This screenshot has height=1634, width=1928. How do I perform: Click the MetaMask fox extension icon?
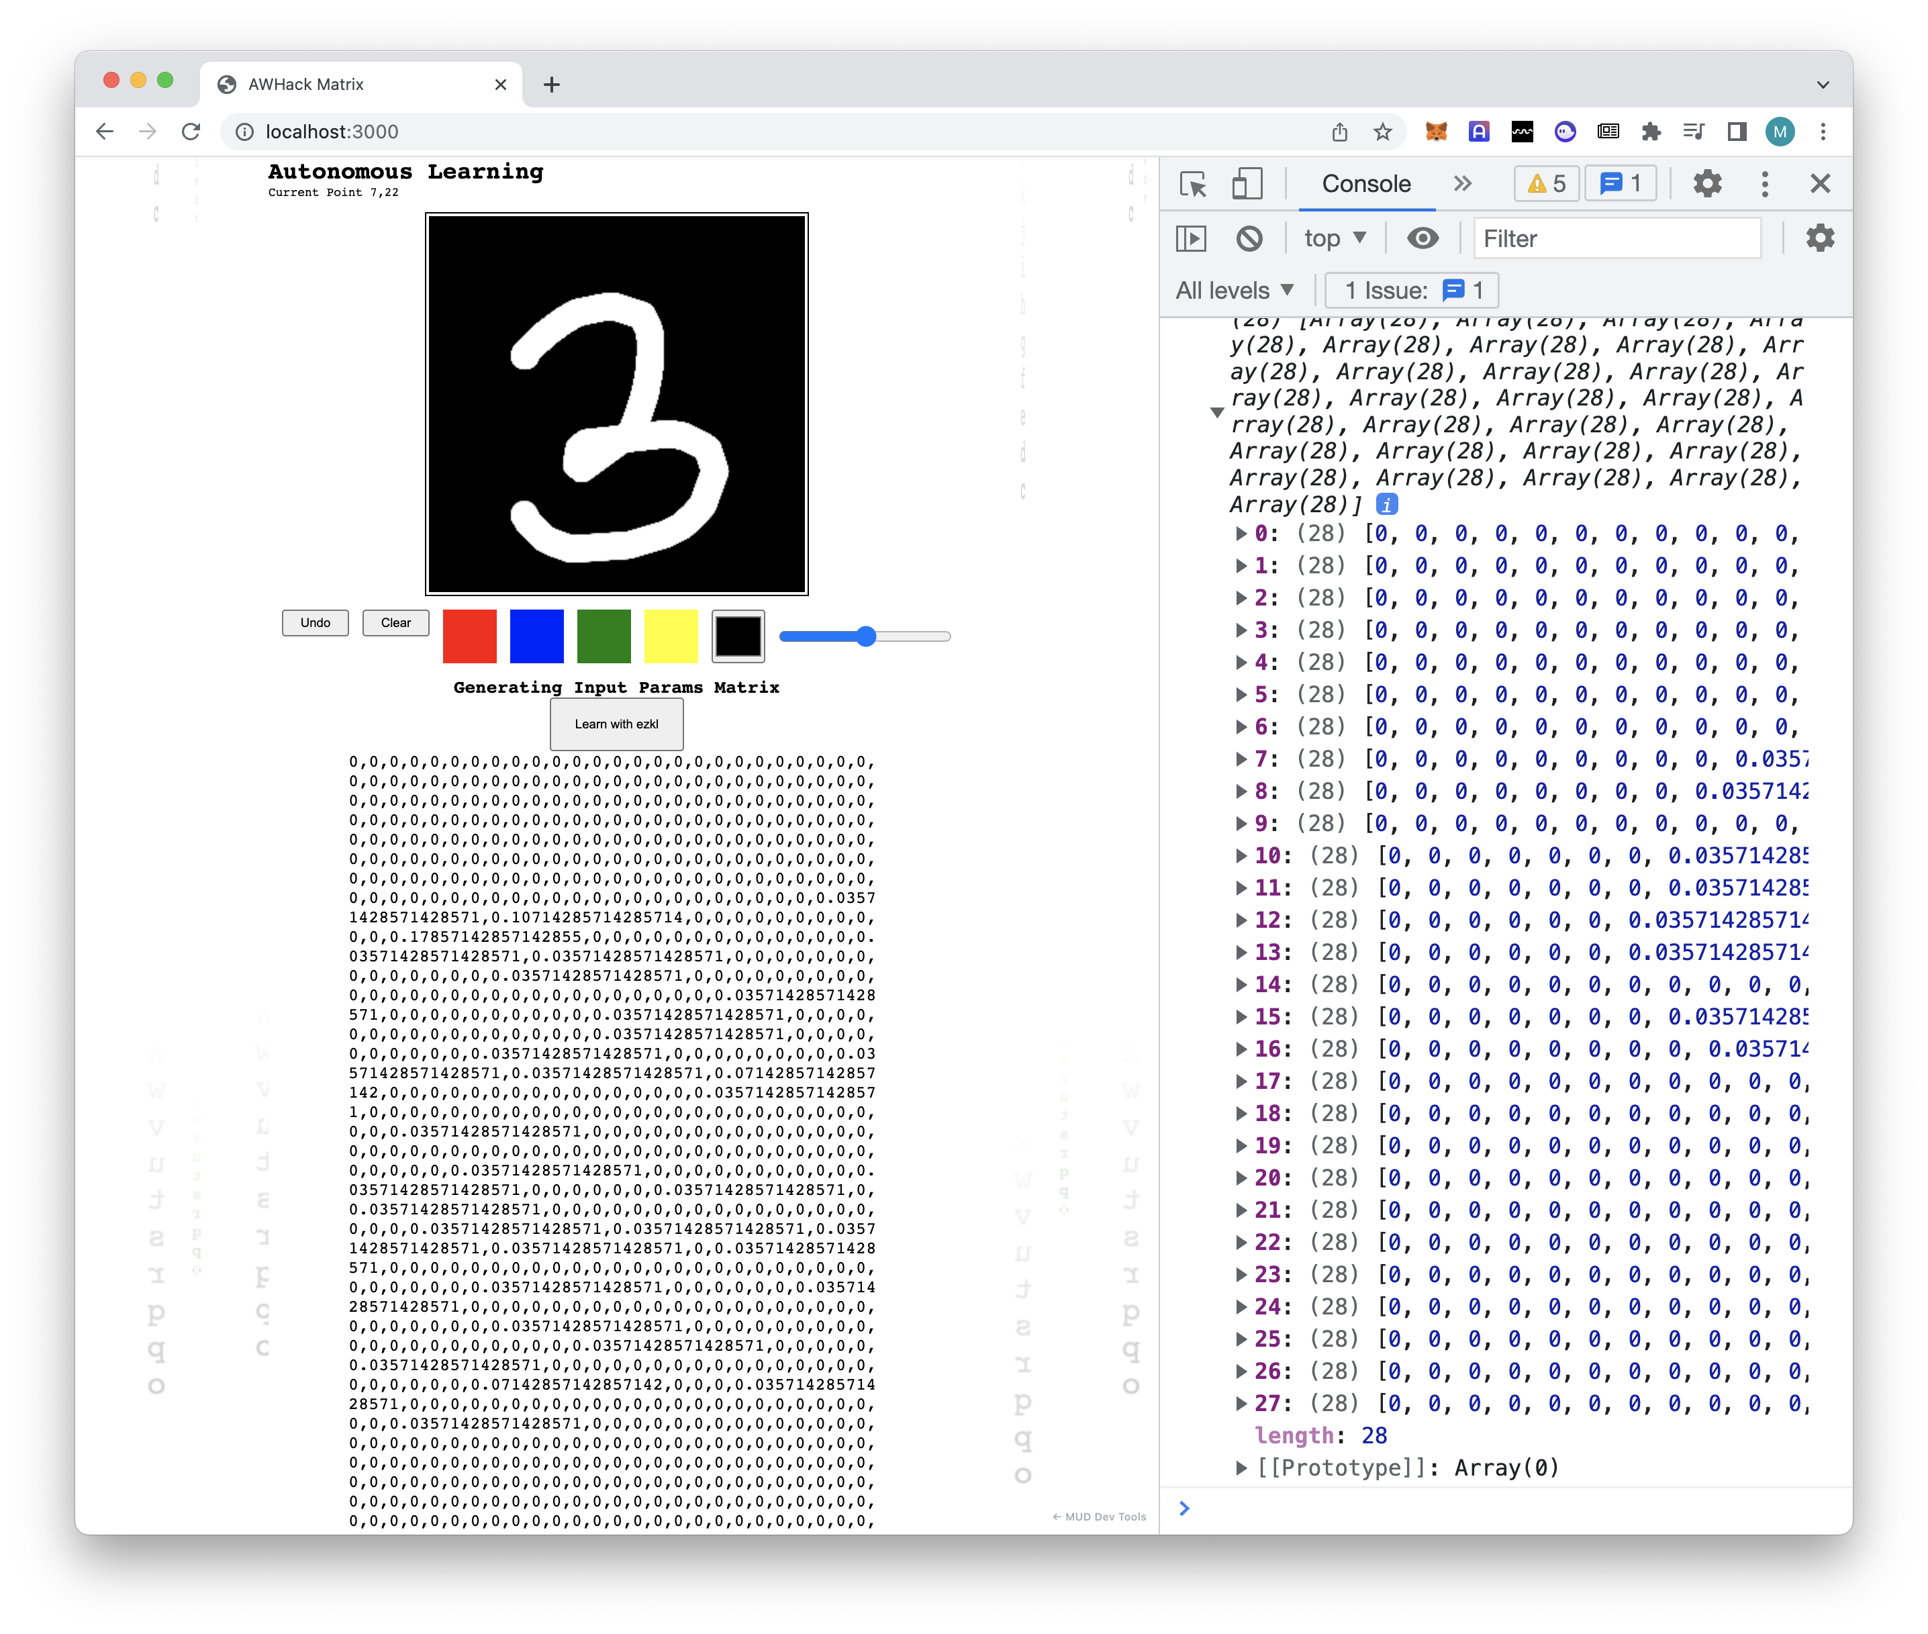click(x=1435, y=132)
